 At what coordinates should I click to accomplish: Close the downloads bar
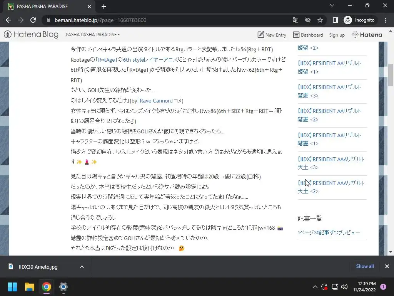click(387, 266)
